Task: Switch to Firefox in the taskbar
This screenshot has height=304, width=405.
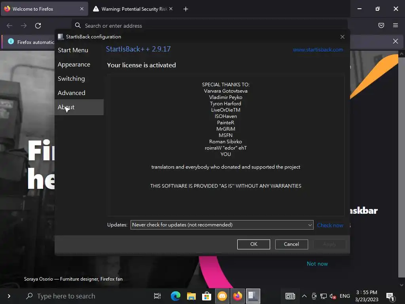Action: tap(238, 296)
